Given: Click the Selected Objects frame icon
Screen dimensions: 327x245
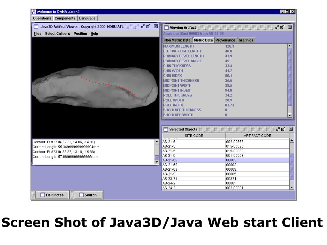Looking at the screenshot, I should pyautogui.click(x=166, y=130).
